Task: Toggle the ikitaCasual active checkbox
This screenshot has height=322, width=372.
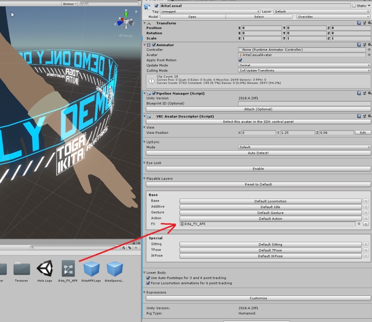Action: (x=156, y=6)
